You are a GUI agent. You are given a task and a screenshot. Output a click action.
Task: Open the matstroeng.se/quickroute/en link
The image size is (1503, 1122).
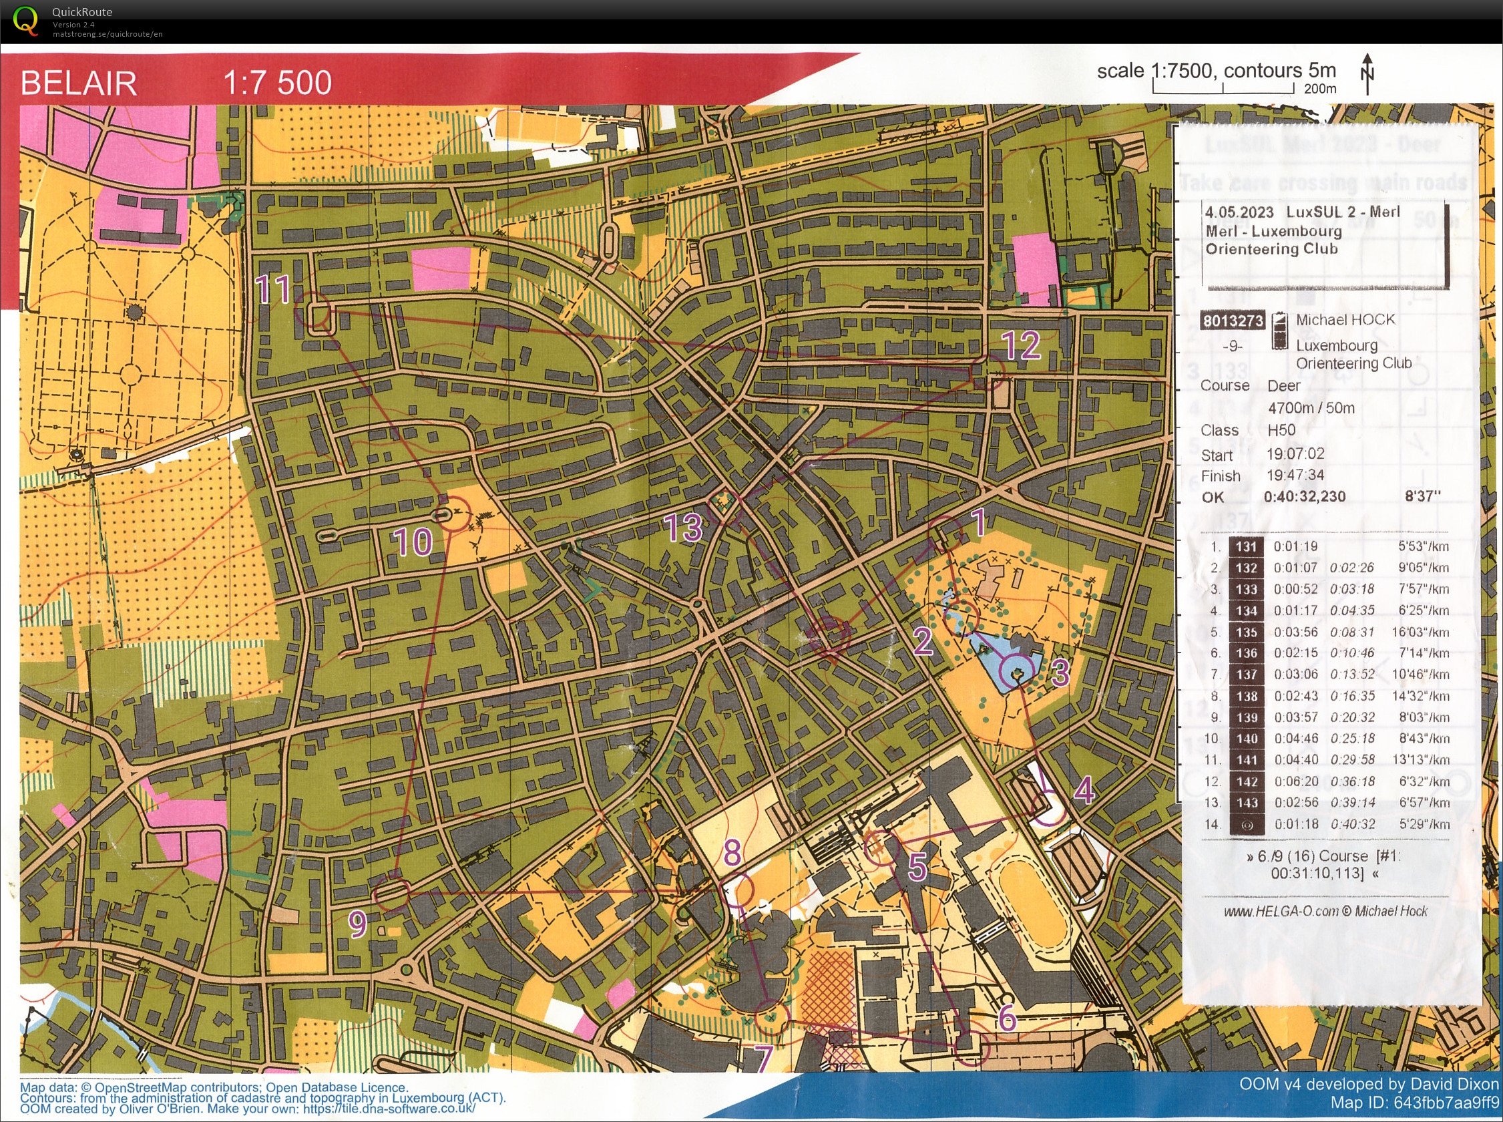pos(108,34)
